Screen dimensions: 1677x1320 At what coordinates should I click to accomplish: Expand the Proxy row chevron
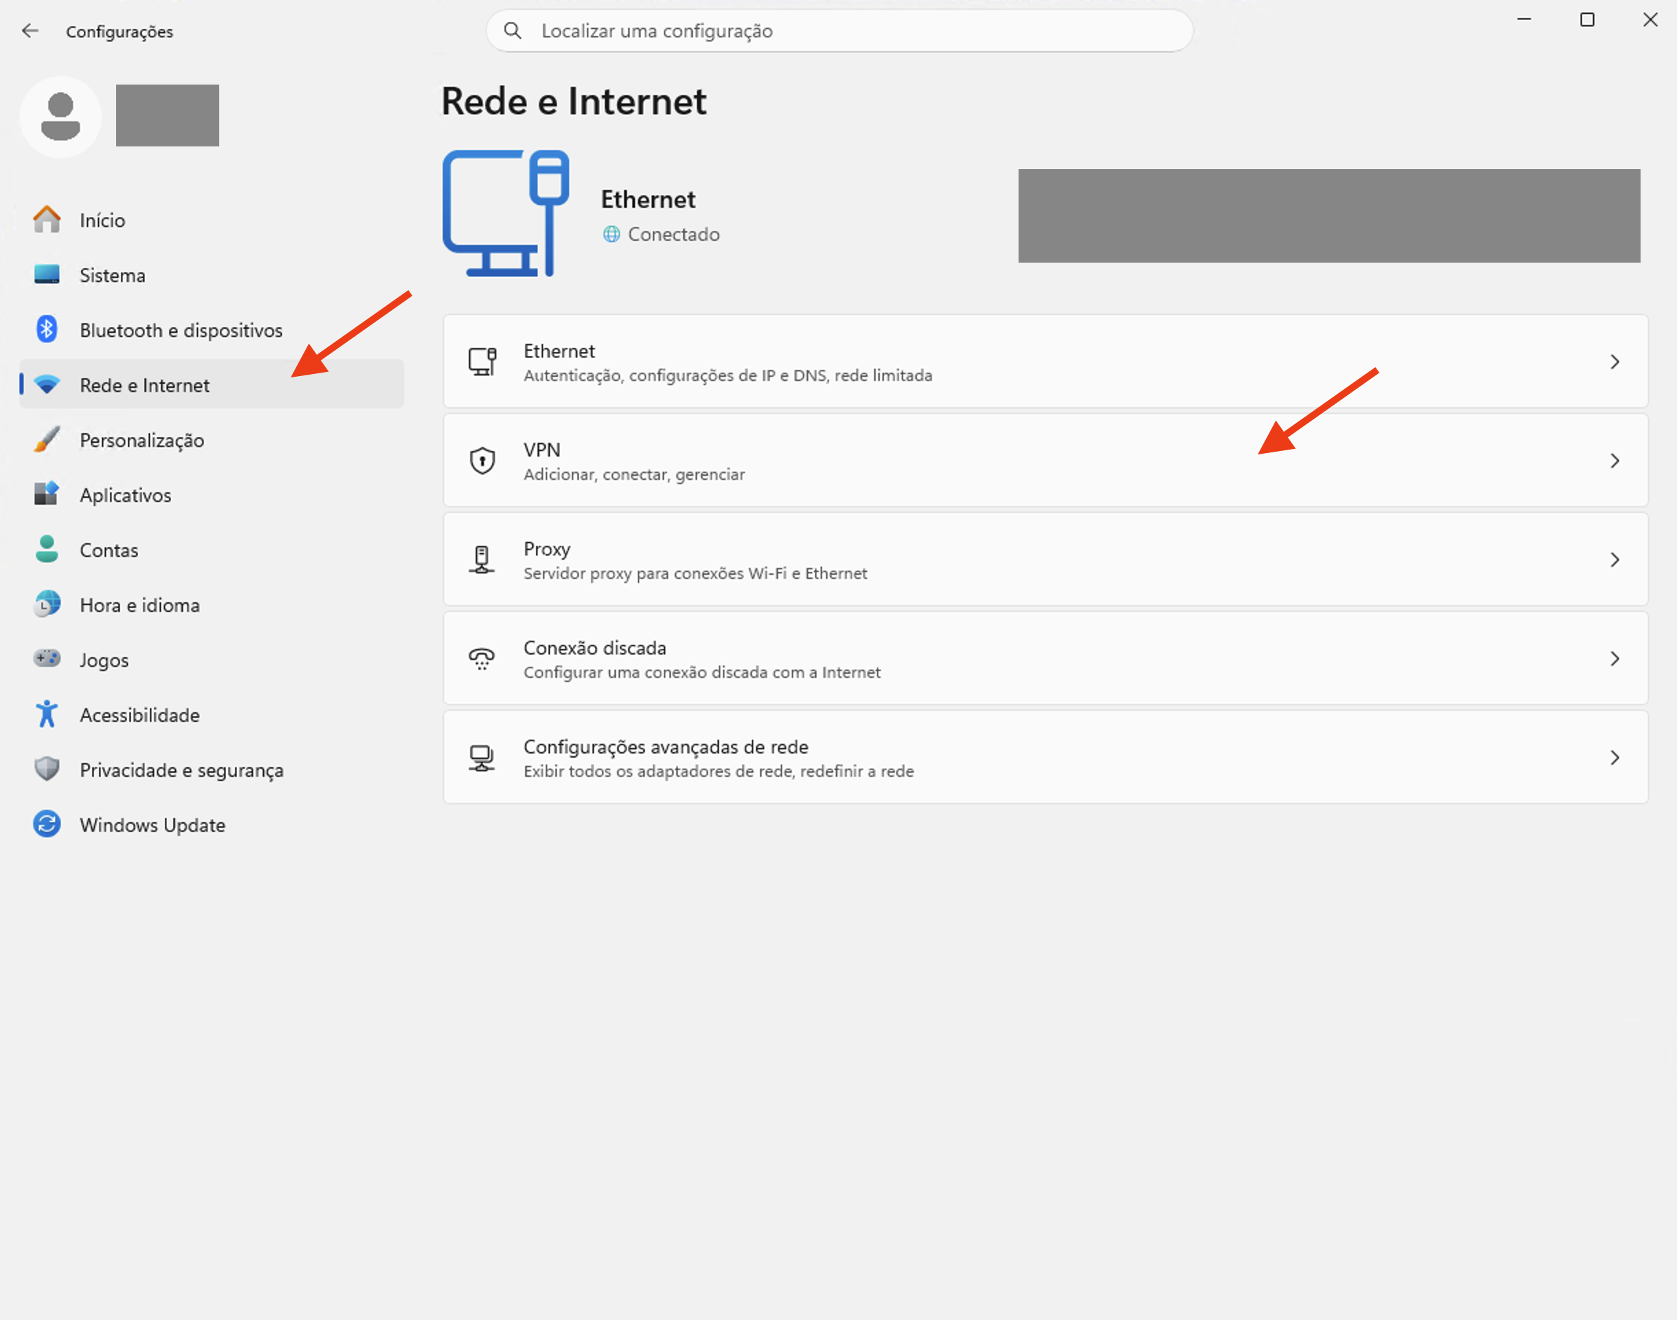[x=1614, y=560]
